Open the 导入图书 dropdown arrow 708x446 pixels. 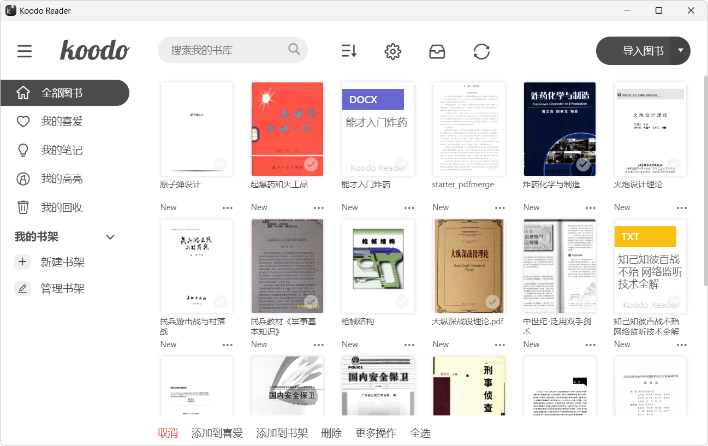(680, 51)
